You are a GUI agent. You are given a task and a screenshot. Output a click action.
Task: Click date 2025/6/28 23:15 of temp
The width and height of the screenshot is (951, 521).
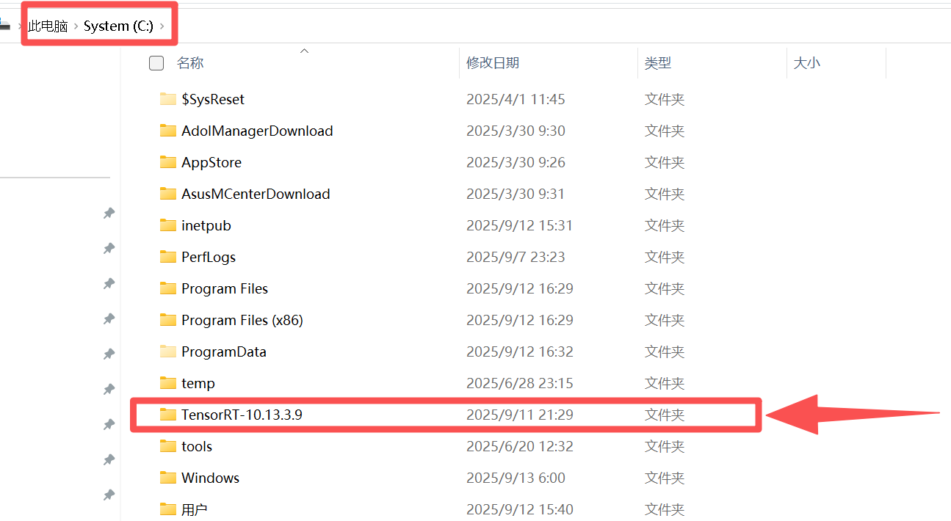point(520,383)
